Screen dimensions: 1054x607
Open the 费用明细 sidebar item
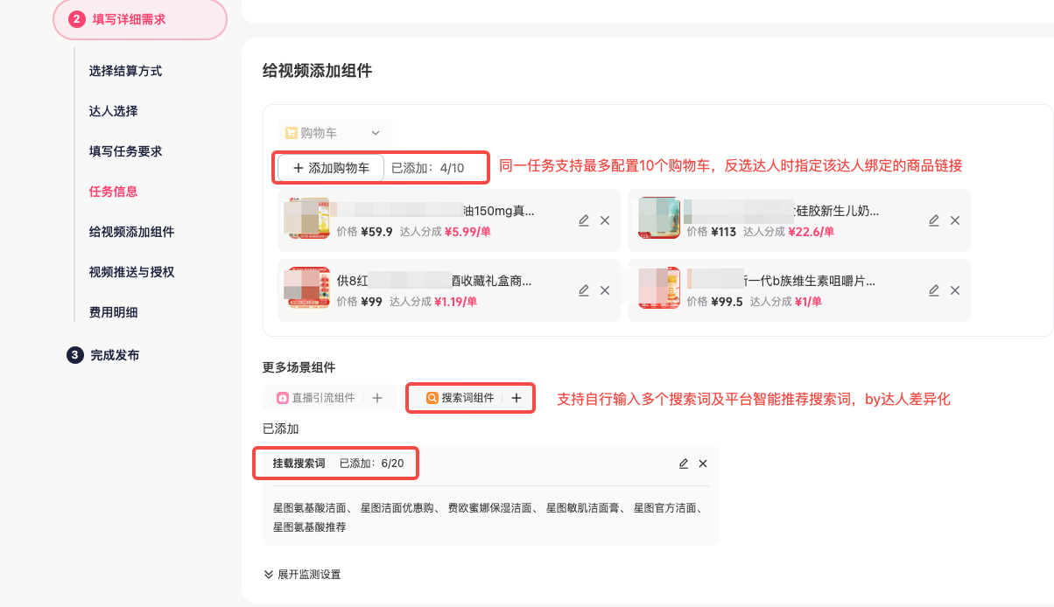113,312
